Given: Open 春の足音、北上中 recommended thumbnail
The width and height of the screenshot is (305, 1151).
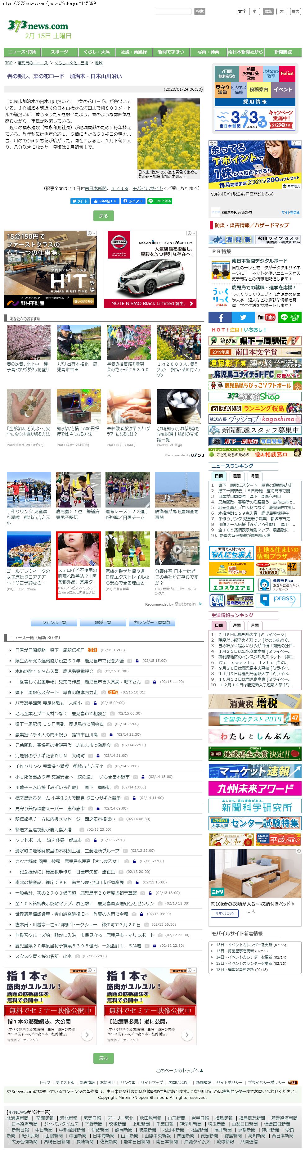Looking at the screenshot, I should coord(29,342).
